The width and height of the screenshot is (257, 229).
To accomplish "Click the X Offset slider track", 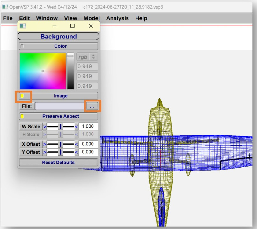I will 61,144.
